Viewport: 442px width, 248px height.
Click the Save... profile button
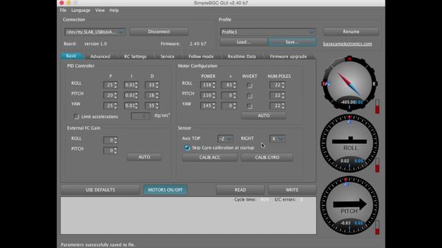pyautogui.click(x=292, y=42)
